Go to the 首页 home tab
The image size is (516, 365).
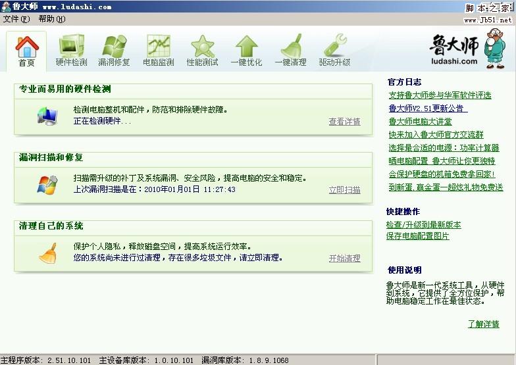(x=27, y=50)
